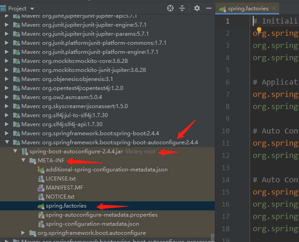Collapse Maven spring-boot-autoconfigure:2.4.4 node

(7, 142)
